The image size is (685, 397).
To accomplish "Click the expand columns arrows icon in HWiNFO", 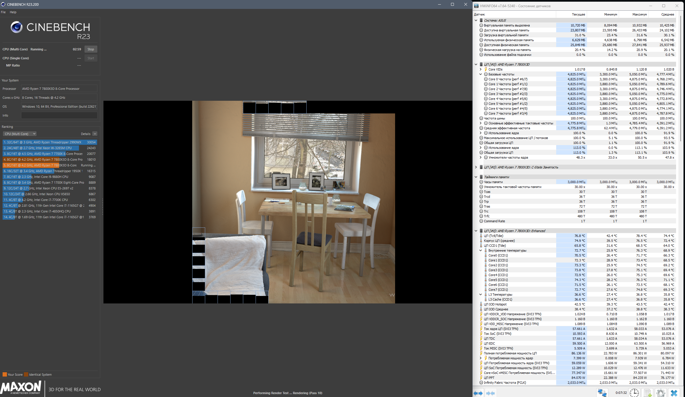I will [x=478, y=393].
